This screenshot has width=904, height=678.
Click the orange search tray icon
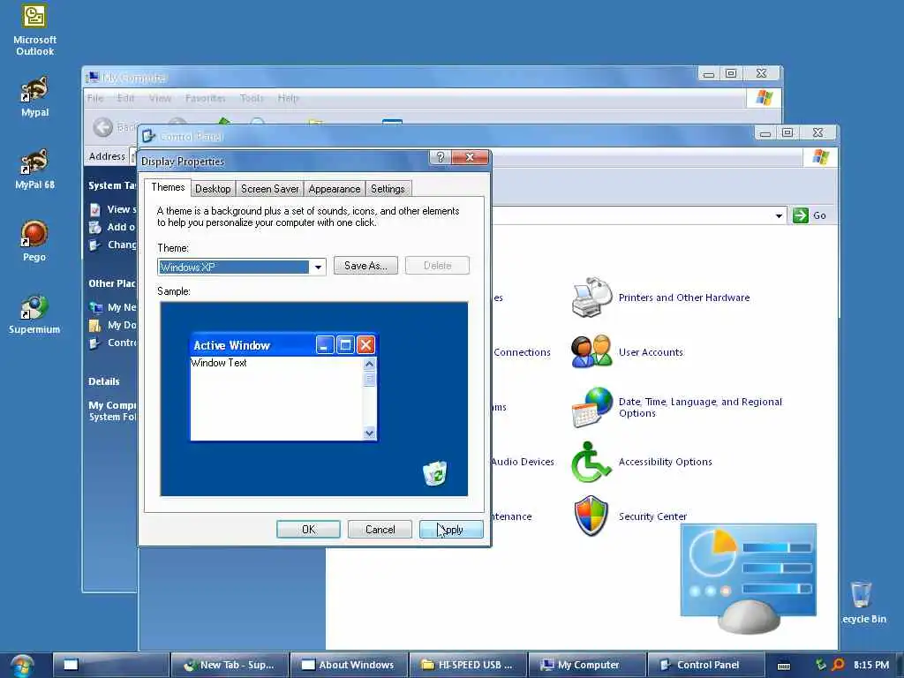pos(838,665)
